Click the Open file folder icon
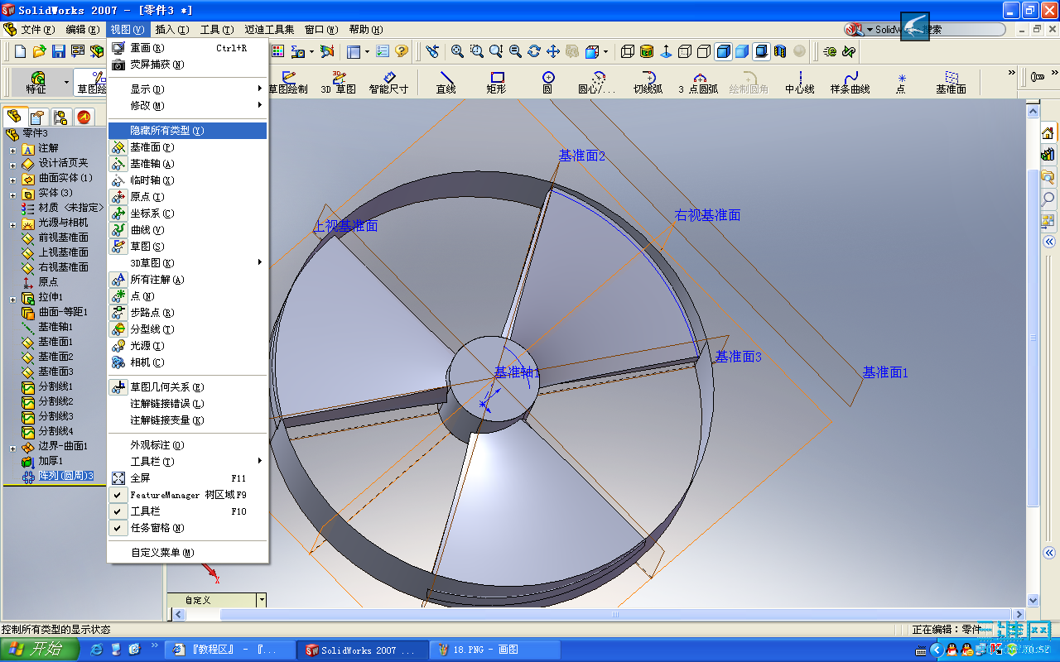The height and width of the screenshot is (662, 1060). (39, 51)
